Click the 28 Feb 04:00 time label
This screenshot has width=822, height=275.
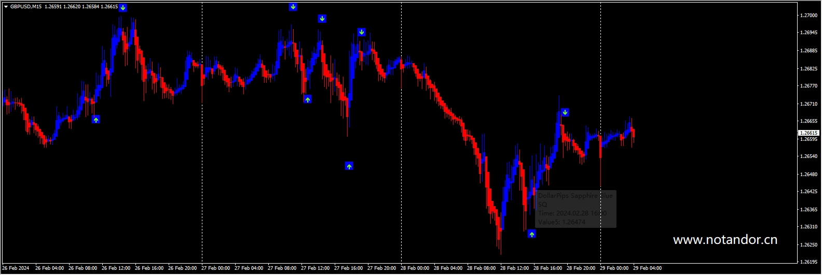[448, 268]
